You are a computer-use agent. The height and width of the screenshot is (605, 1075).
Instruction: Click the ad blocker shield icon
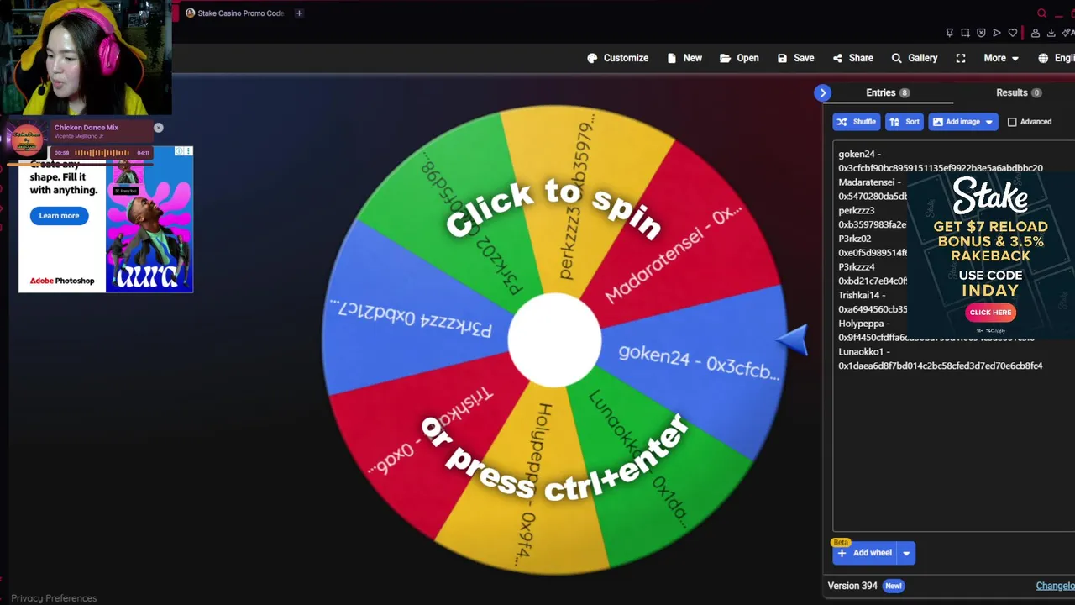981,33
